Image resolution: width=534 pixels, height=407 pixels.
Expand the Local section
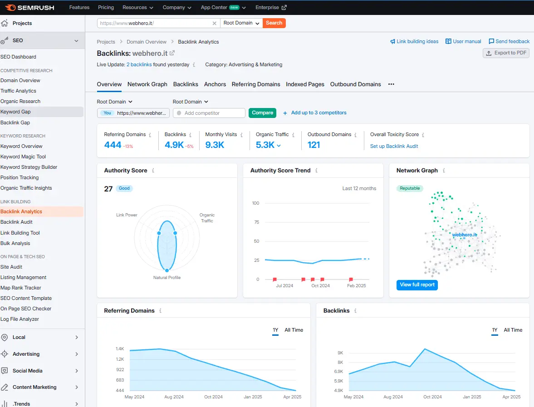click(x=77, y=338)
